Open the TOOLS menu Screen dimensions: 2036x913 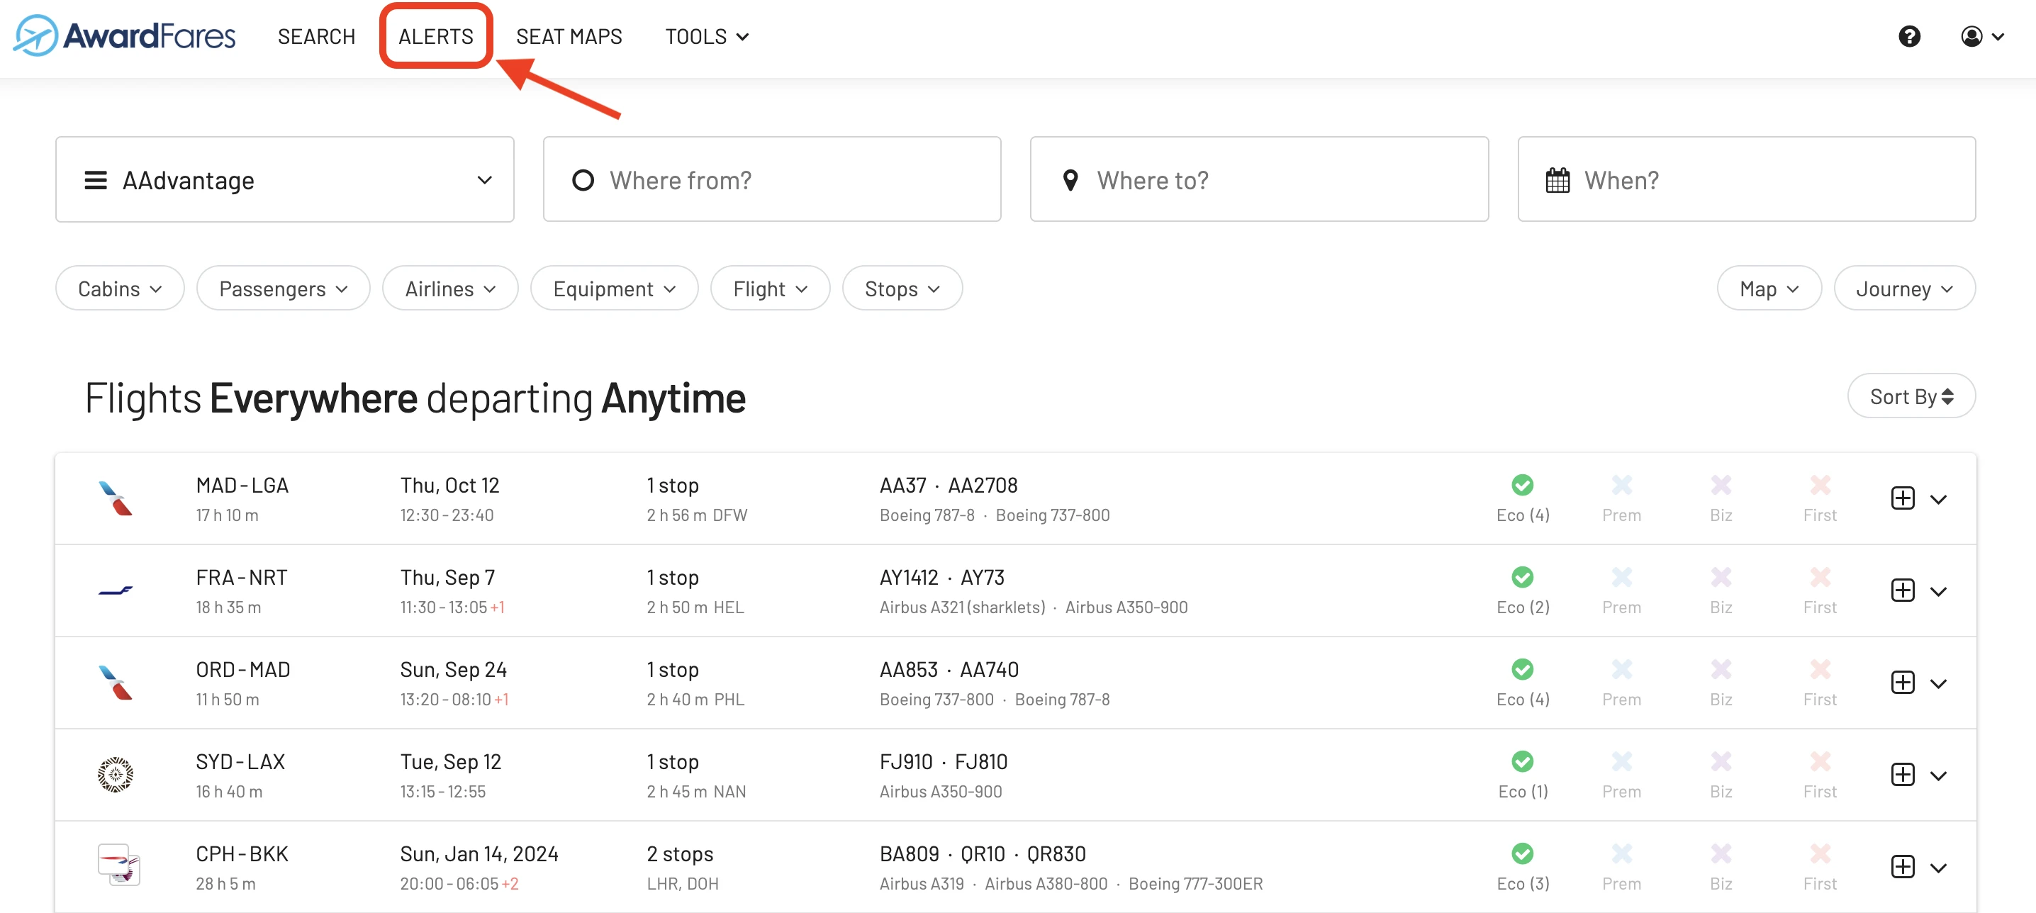pos(707,36)
